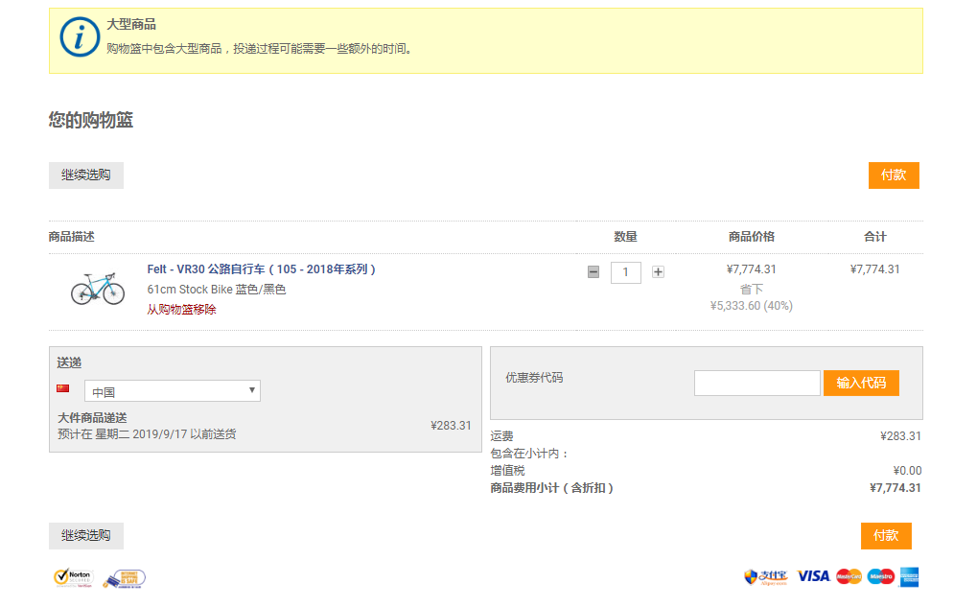Click the bottom 付款 checkout button
This screenshot has height=607, width=977.
point(886,535)
